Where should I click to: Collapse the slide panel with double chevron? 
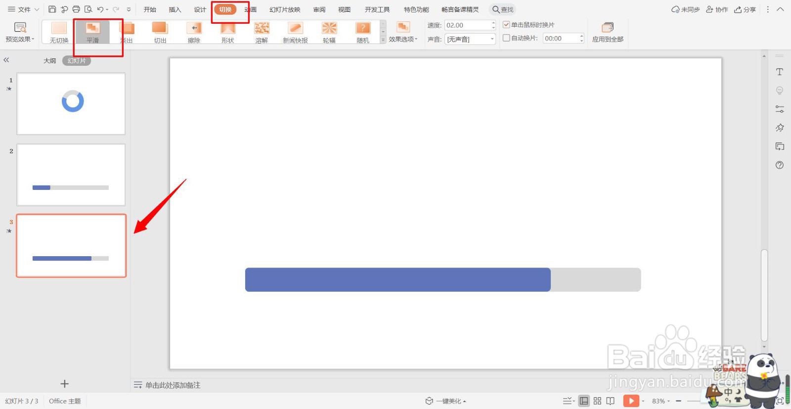click(x=6, y=60)
